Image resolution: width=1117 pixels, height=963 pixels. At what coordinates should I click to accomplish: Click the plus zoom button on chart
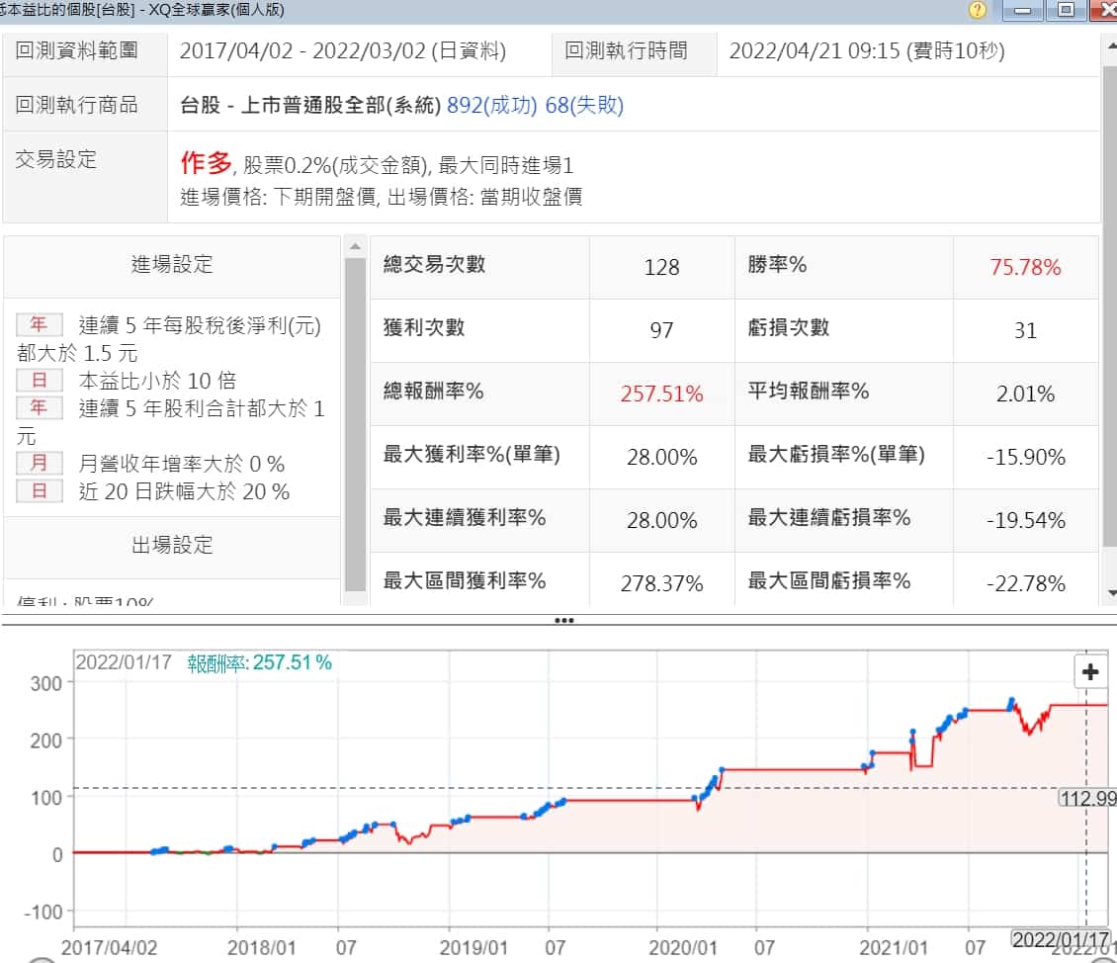1090,672
